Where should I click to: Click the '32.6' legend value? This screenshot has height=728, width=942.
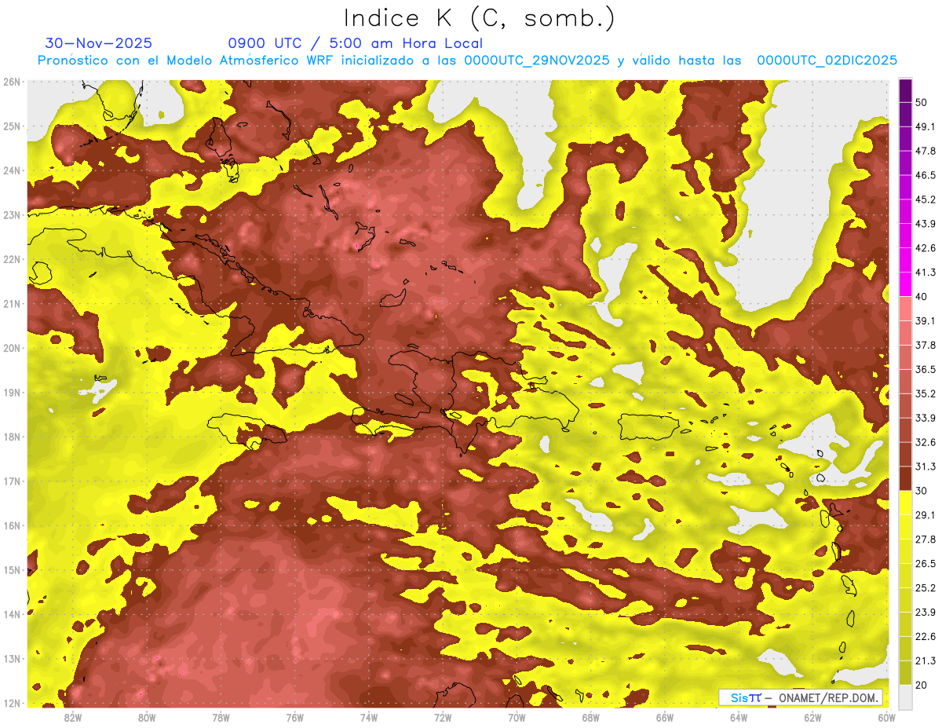[926, 442]
